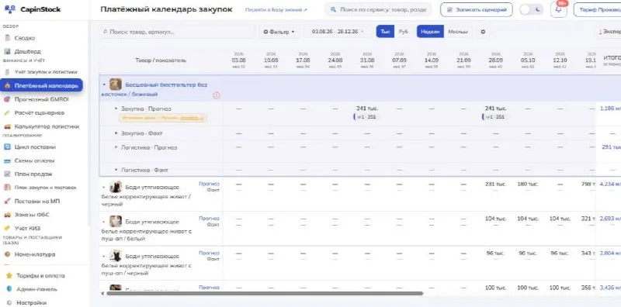The image size is (621, 307).
Task: Open Прогнозный GMROI menu item
Action: pyautogui.click(x=41, y=99)
